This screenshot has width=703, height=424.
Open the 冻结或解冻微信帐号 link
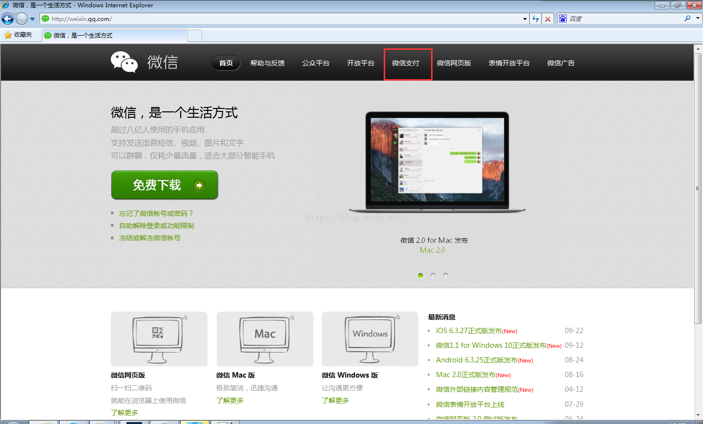point(150,238)
